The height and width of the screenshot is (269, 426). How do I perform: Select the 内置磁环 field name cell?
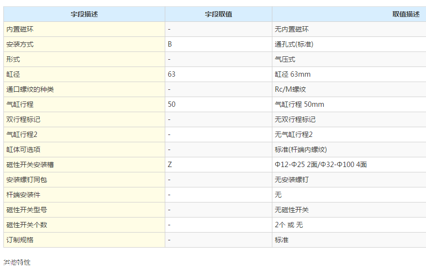point(20,29)
